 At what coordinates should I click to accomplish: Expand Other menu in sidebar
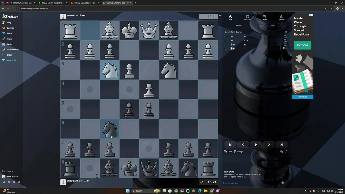pyautogui.click(x=9, y=55)
